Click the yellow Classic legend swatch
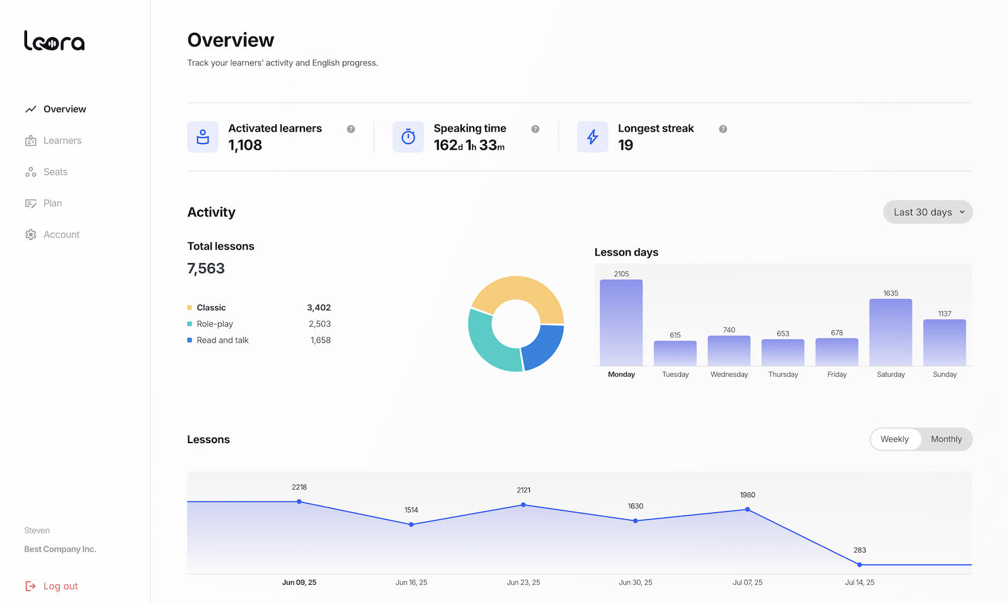Viewport: 1008px width, 603px height. [190, 308]
